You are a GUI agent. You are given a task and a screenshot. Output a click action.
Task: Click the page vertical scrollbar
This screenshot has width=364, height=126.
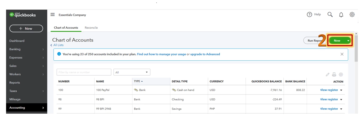(356, 49)
